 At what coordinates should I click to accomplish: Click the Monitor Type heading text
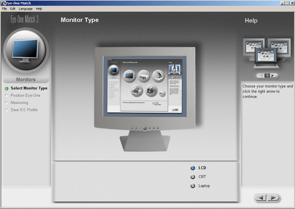pos(80,20)
